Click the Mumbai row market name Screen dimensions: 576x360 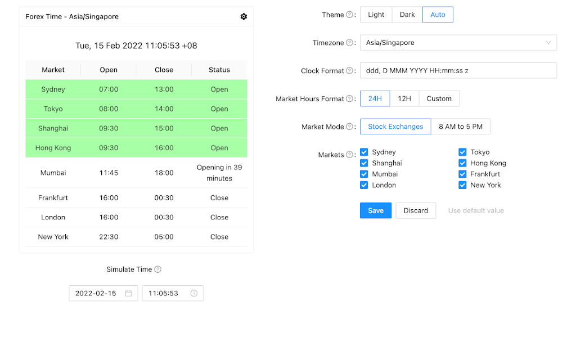pos(53,173)
